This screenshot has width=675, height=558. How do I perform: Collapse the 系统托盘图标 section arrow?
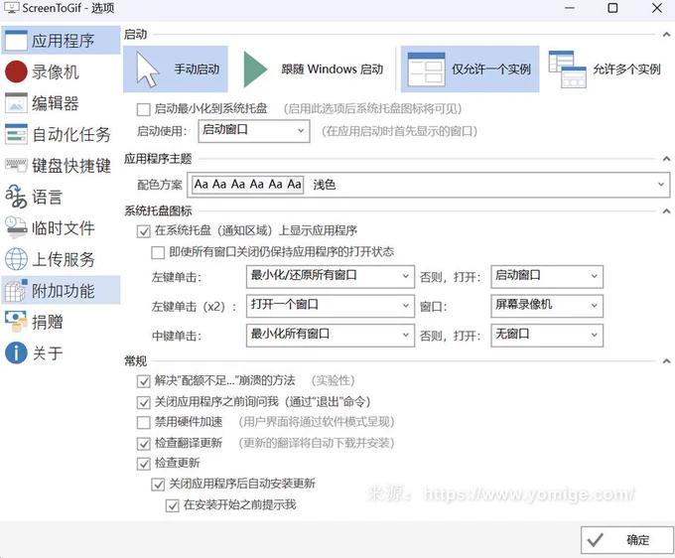point(665,211)
